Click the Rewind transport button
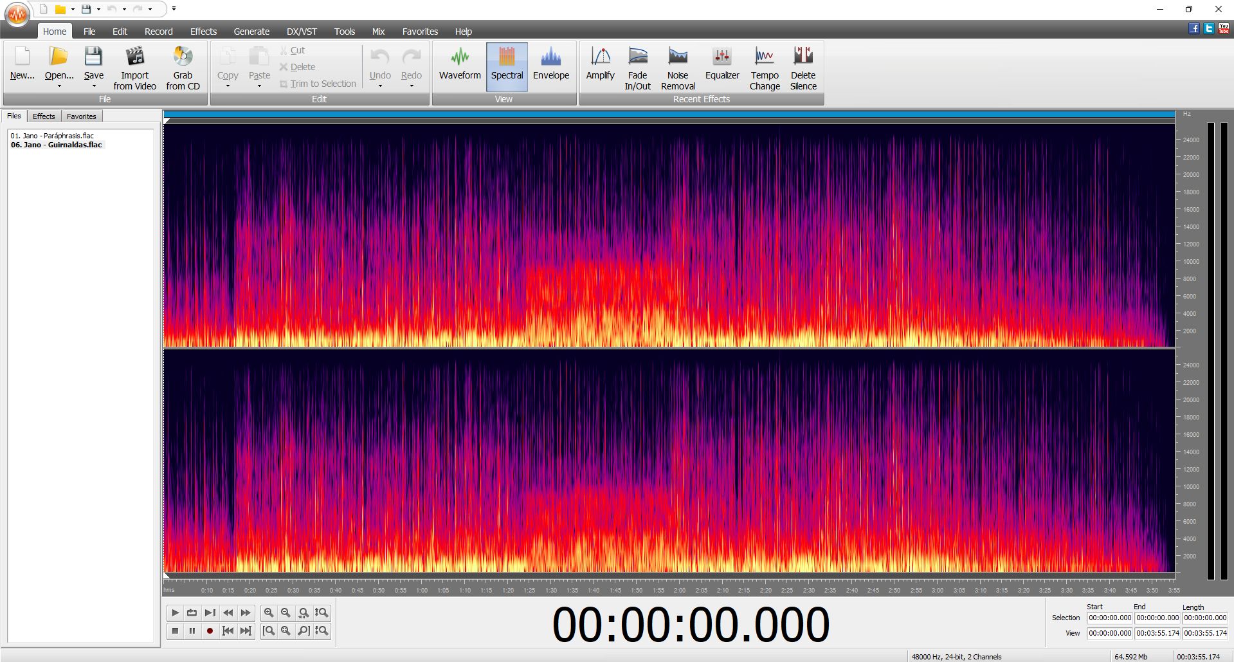 pyautogui.click(x=228, y=612)
